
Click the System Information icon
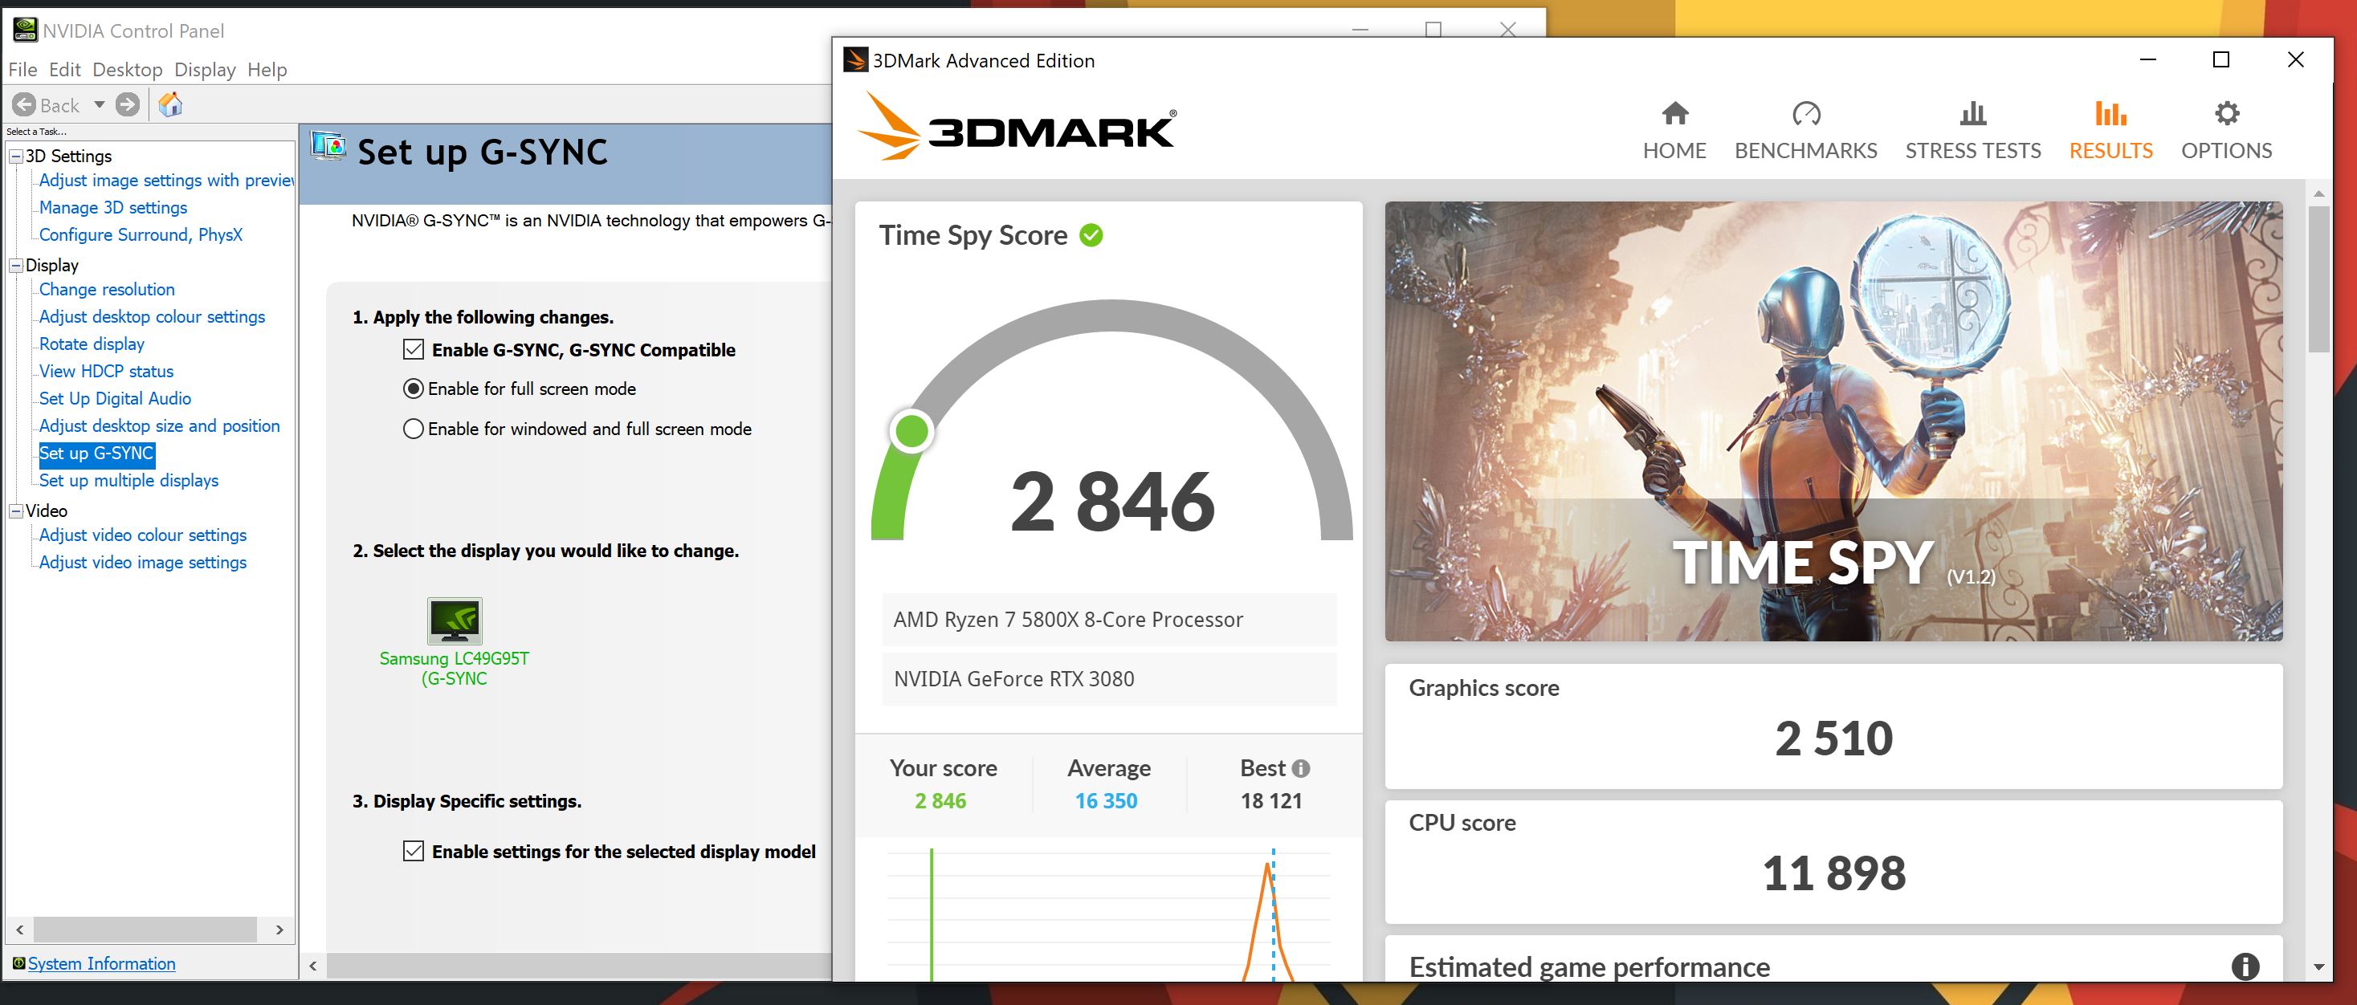point(18,963)
